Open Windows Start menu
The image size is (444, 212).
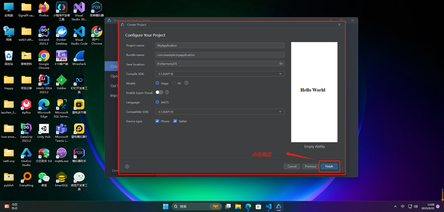click(165, 206)
